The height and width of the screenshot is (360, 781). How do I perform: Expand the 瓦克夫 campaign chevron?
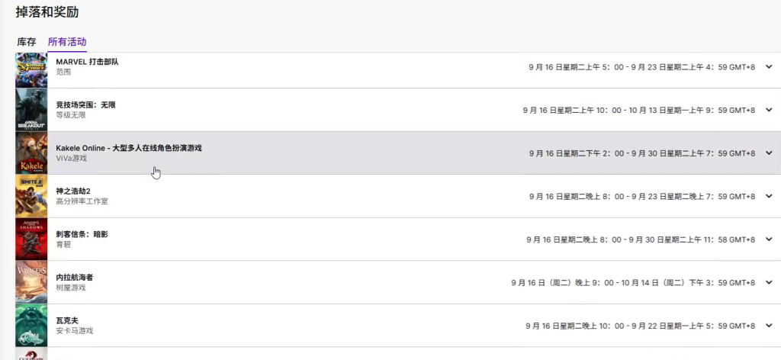point(769,326)
